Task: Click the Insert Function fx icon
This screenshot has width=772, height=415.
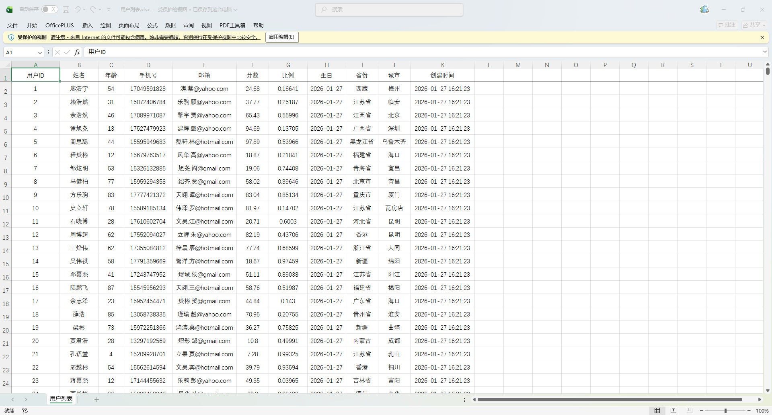Action: pos(77,52)
